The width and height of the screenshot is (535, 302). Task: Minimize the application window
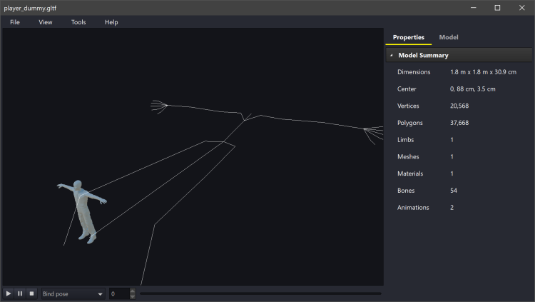pyautogui.click(x=472, y=8)
